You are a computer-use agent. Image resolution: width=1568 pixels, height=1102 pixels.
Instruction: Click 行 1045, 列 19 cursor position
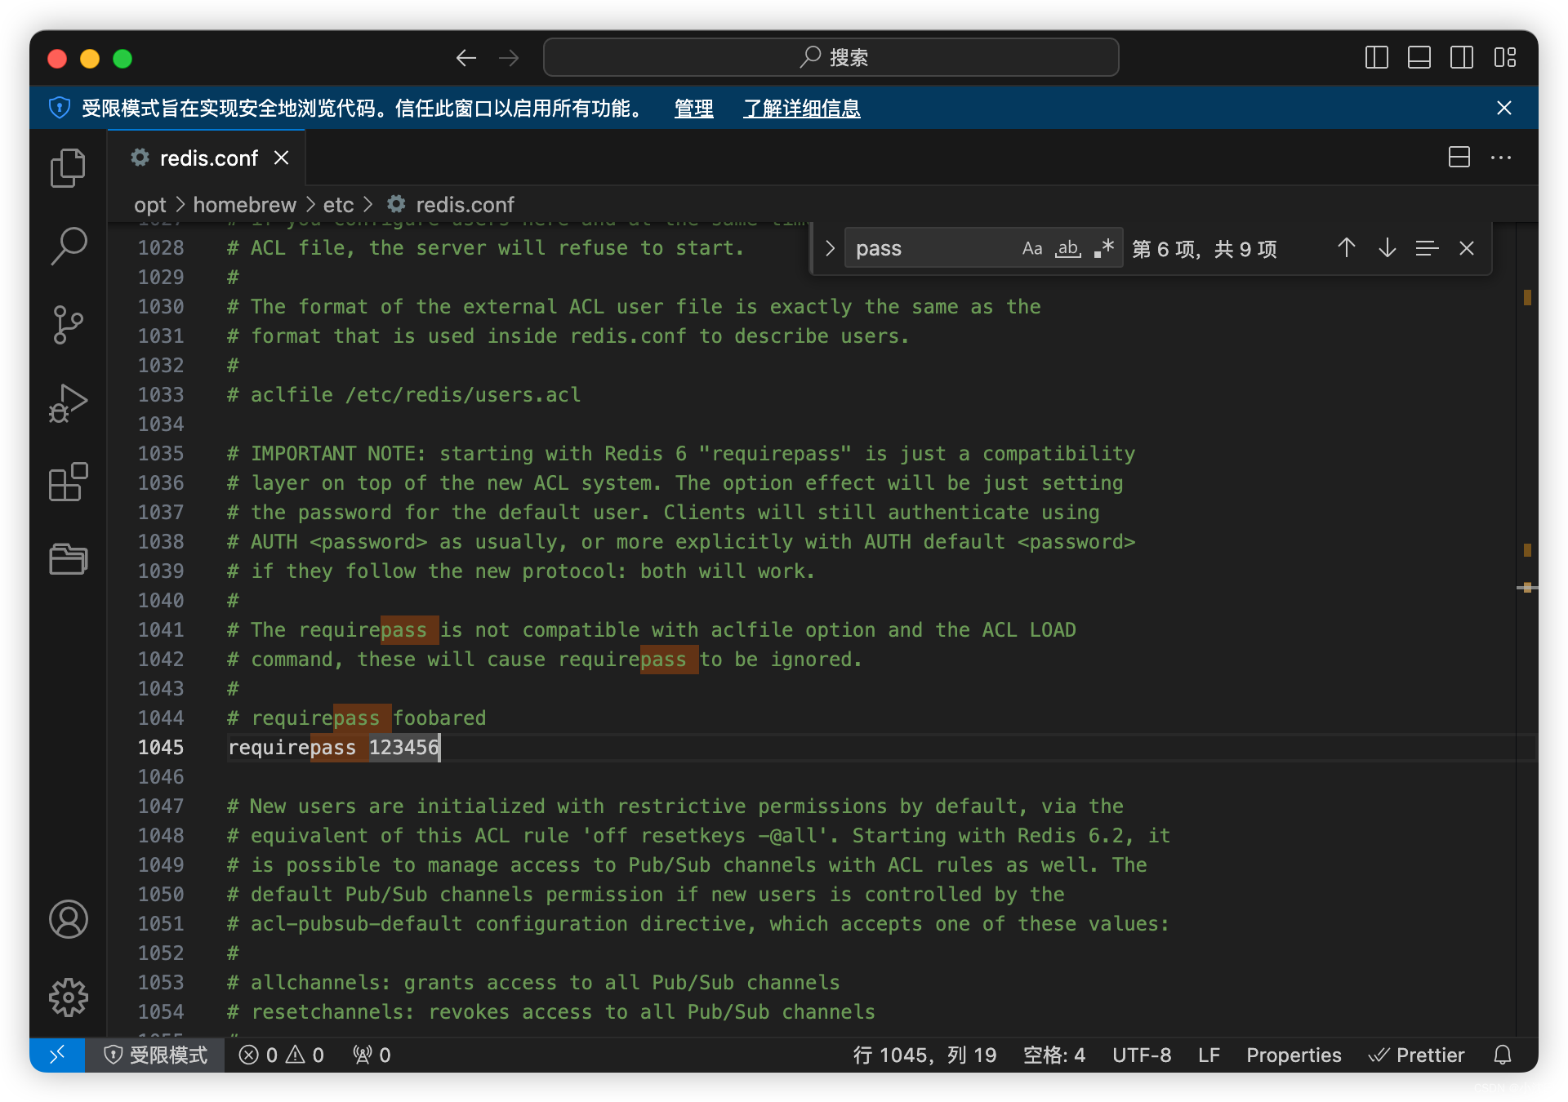click(924, 1055)
